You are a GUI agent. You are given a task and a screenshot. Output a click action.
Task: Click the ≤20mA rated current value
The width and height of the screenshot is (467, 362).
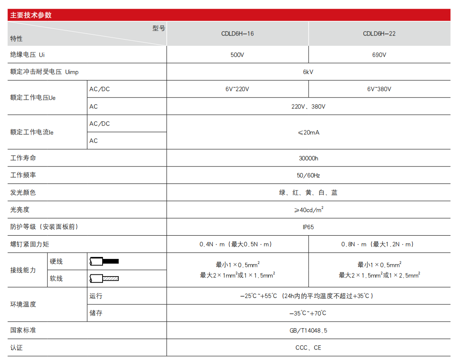(x=308, y=132)
